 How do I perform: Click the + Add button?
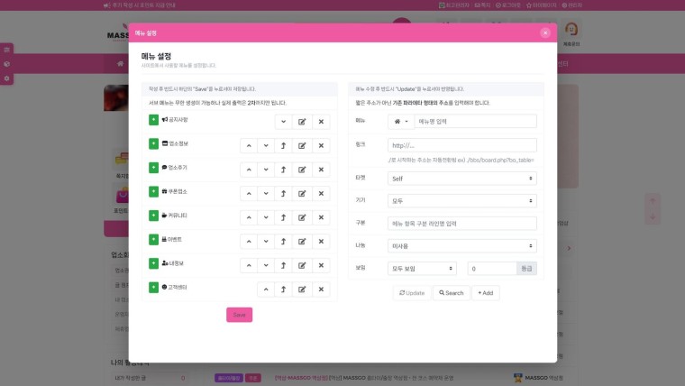click(x=485, y=293)
